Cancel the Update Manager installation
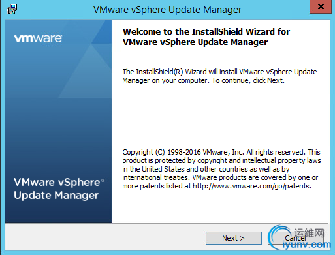The height and width of the screenshot is (255, 335). (x=295, y=238)
